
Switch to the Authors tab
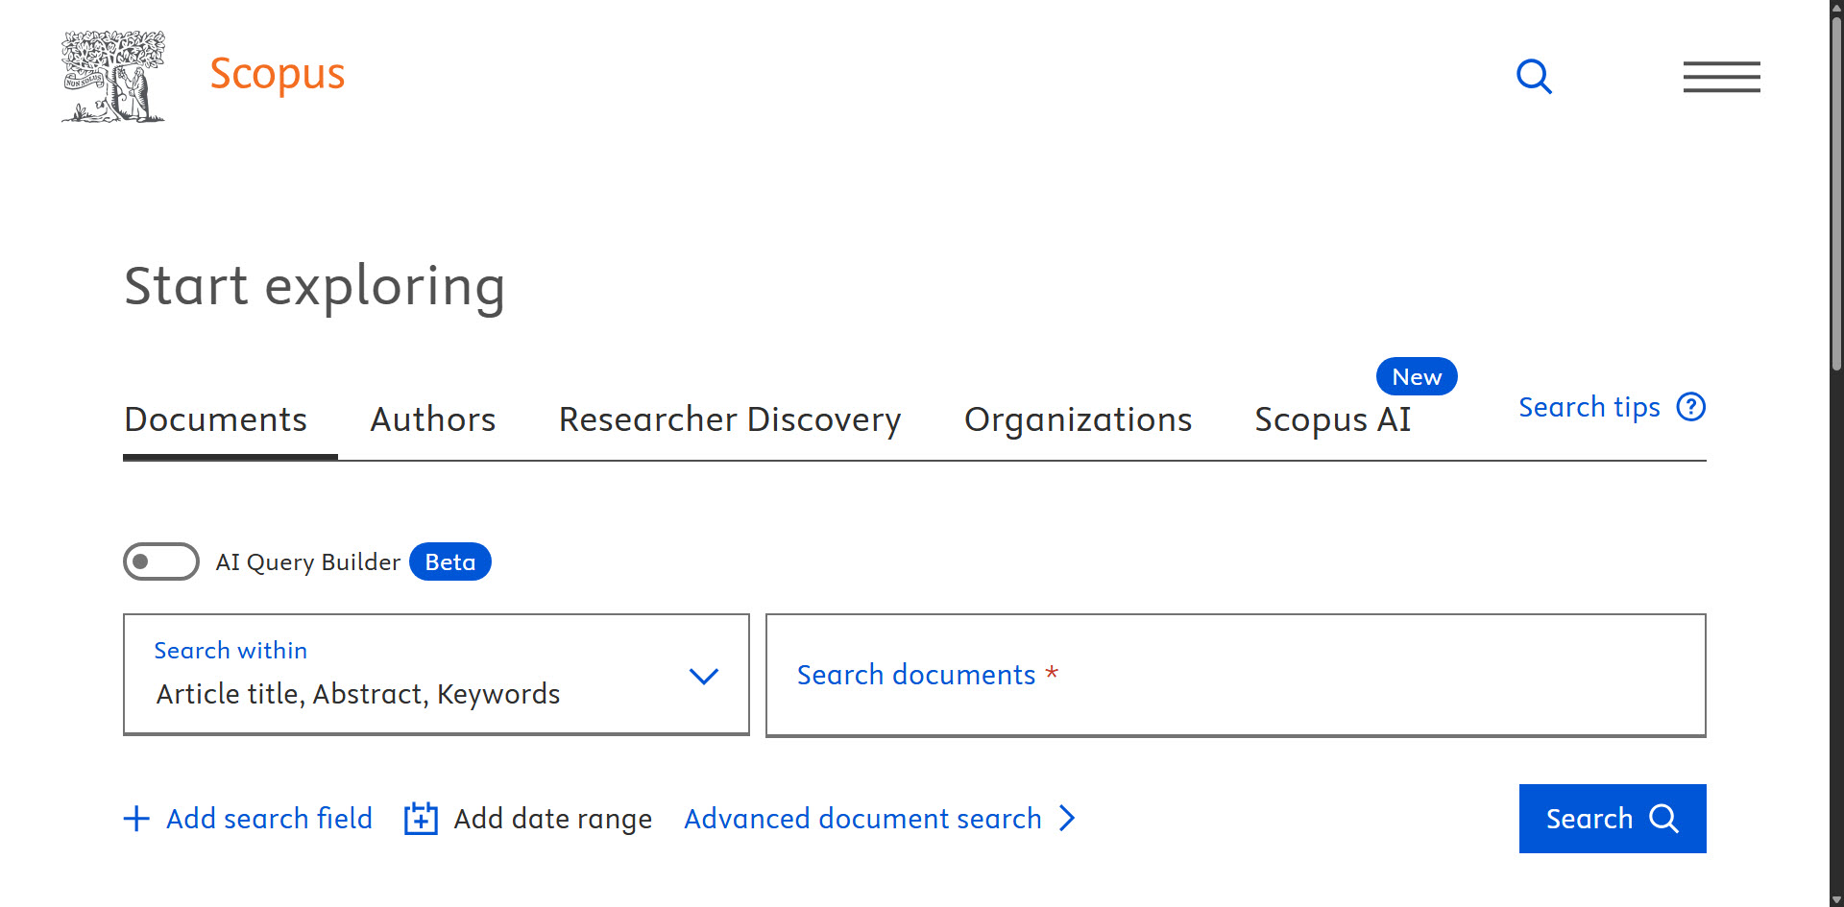(433, 419)
